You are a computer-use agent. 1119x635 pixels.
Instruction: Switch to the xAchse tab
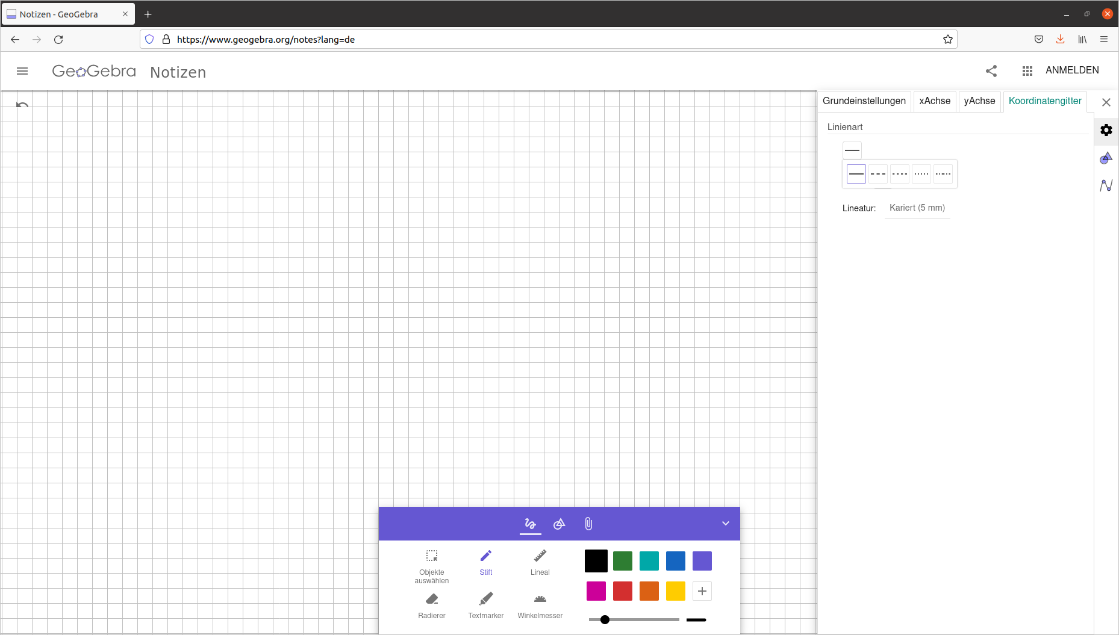point(935,101)
